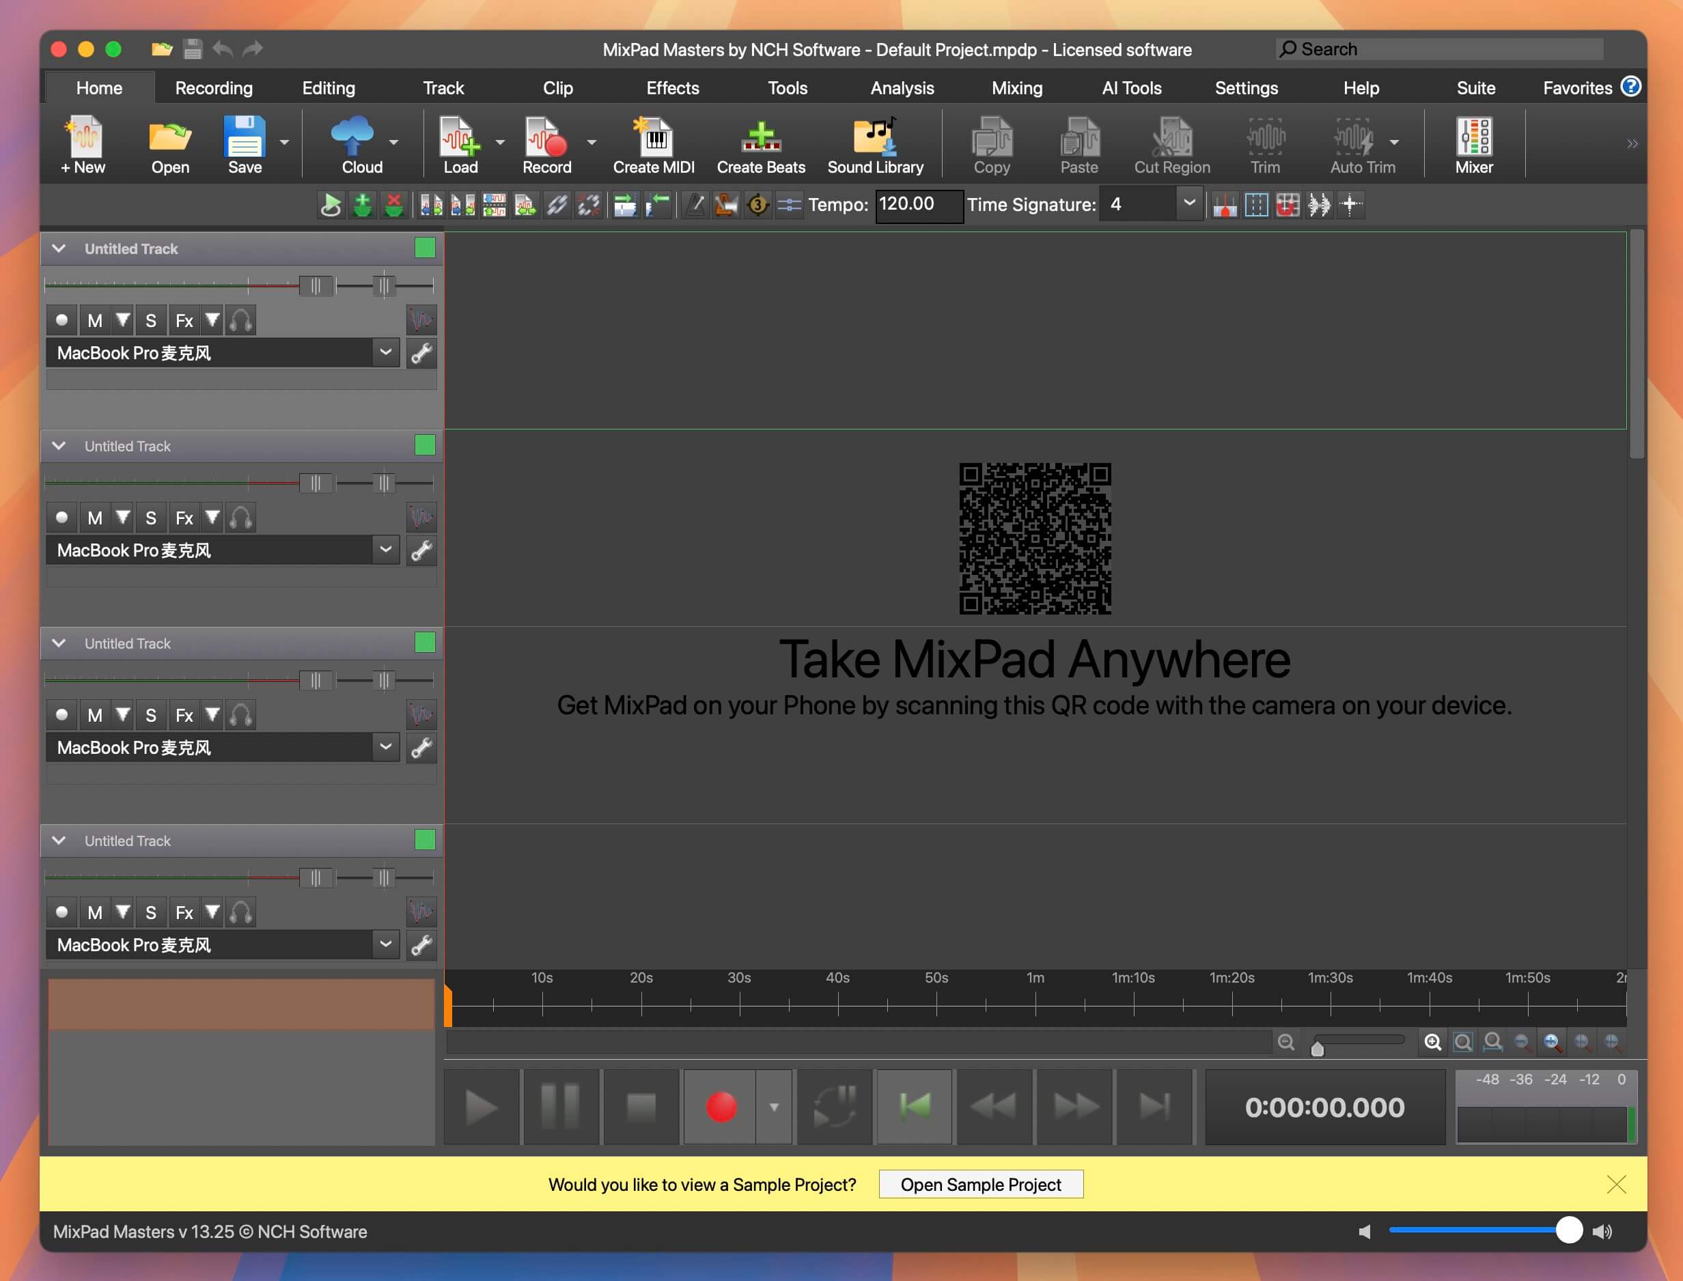Click the Play transport button
Screen dimensions: 1683x1281
click(482, 1106)
